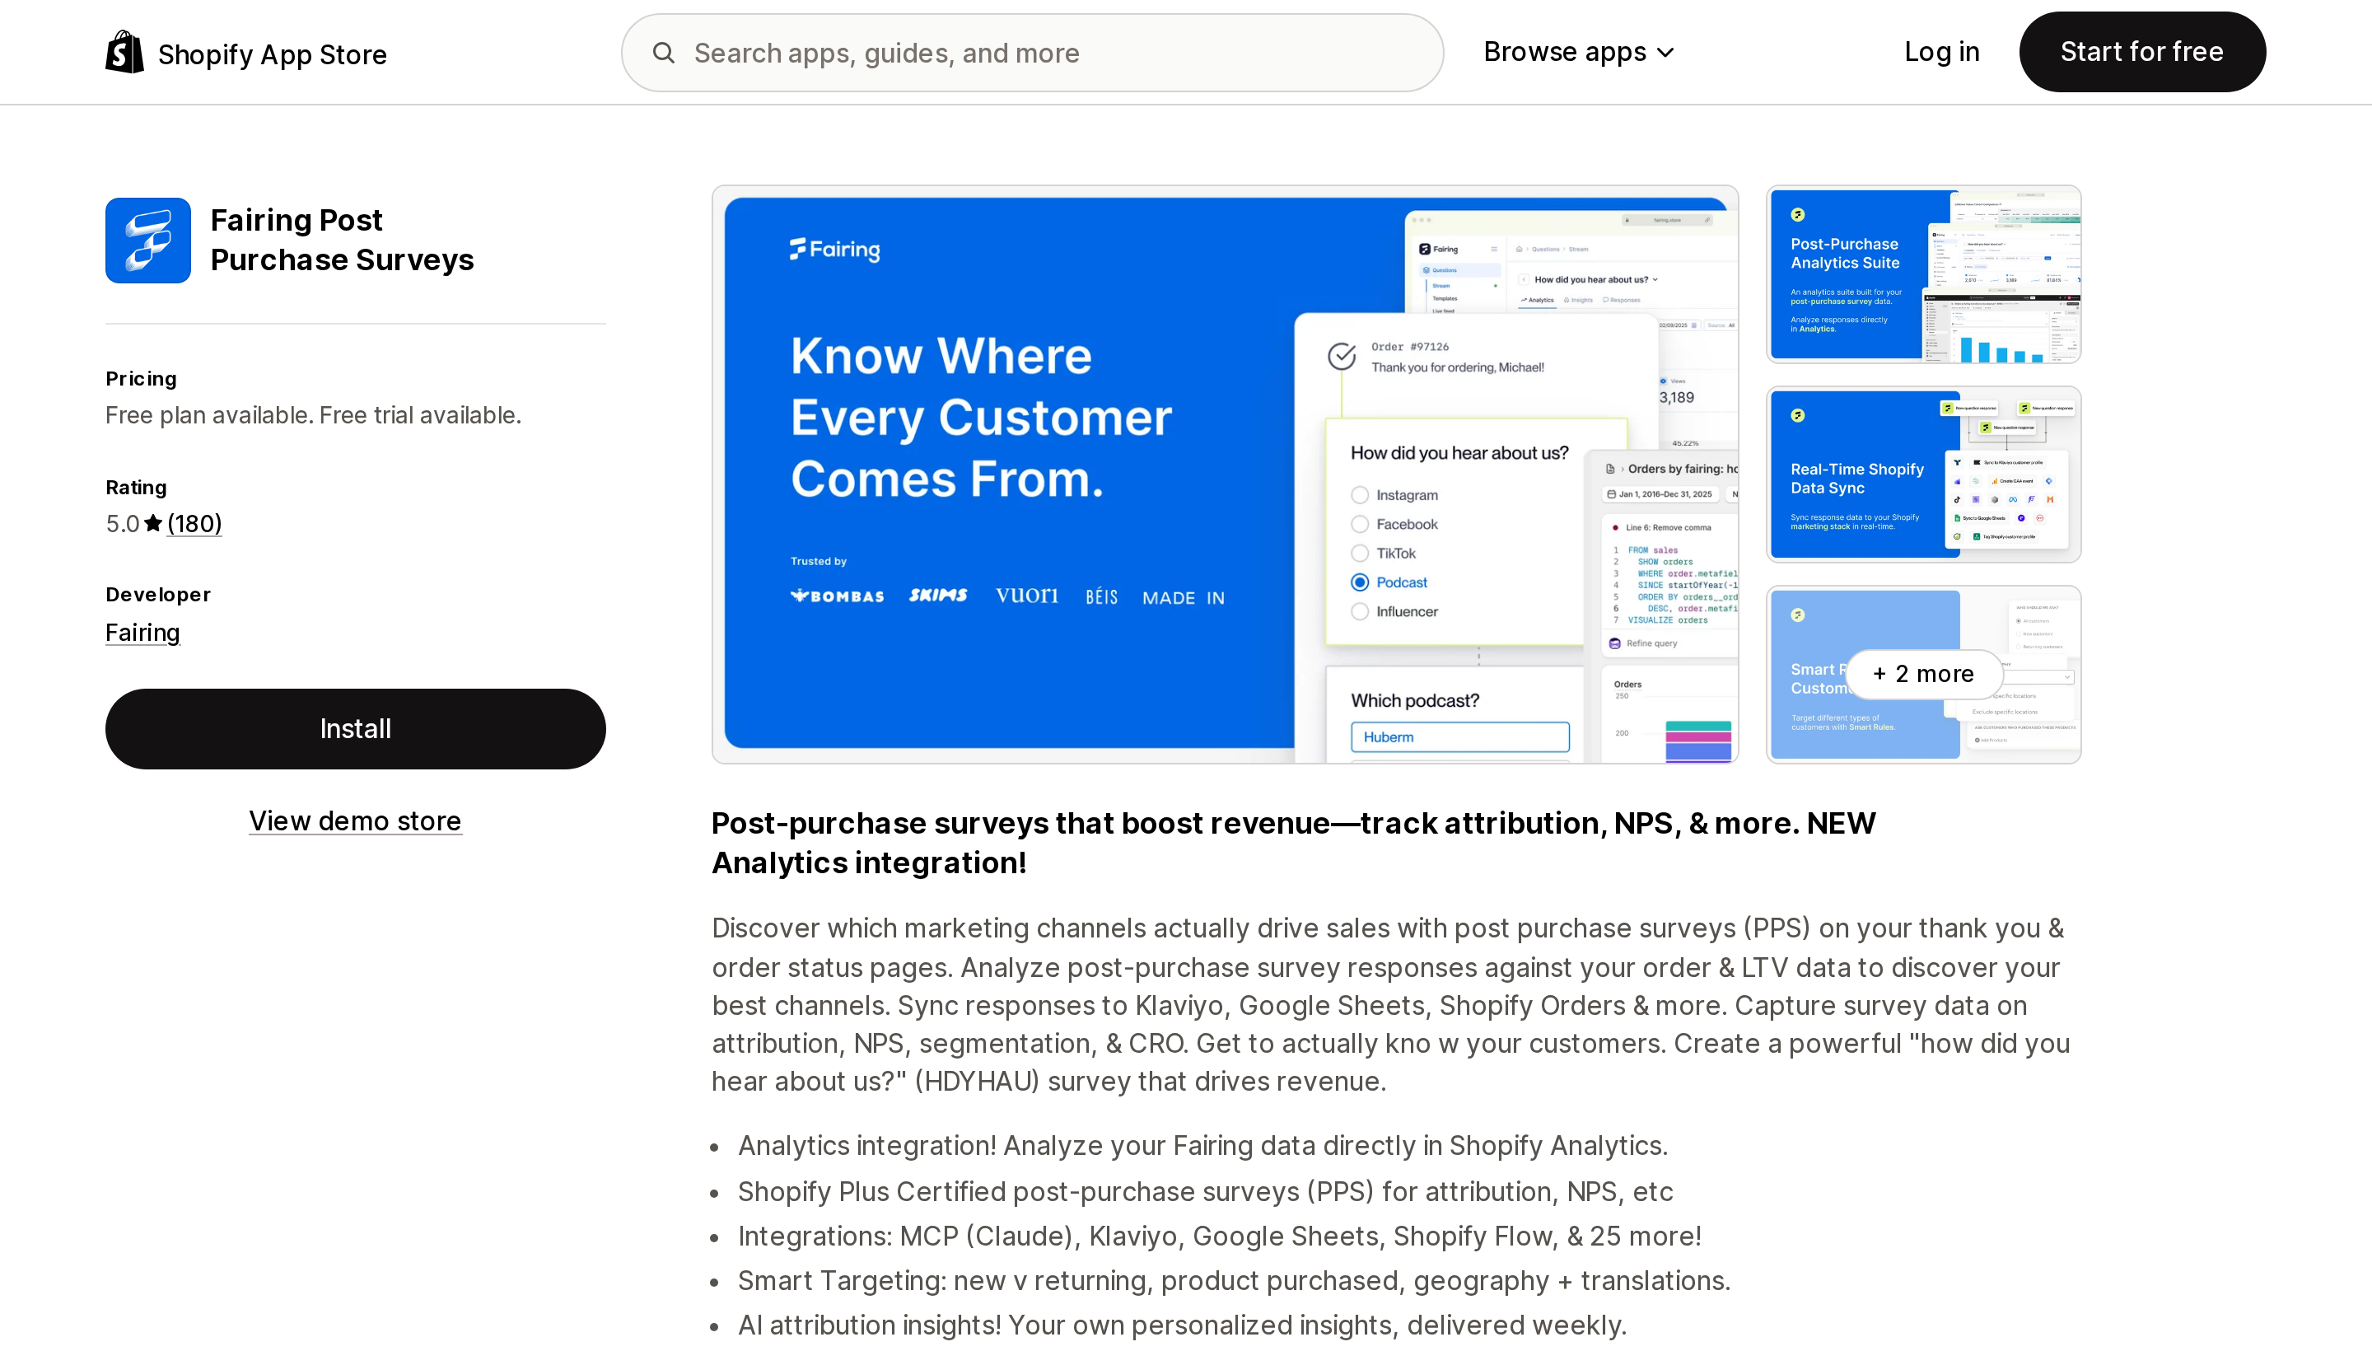This screenshot has width=2372, height=1351.
Task: Open the View demo store link
Action: click(355, 821)
